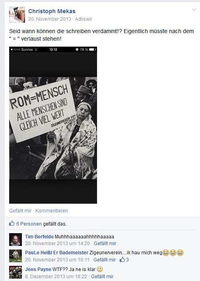Open Tim Berfelde profile name
Image resolution: width=200 pixels, height=281 pixels.
(x=39, y=236)
